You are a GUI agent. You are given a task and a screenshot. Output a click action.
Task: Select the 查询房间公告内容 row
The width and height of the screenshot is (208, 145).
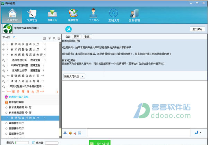click(31, 76)
